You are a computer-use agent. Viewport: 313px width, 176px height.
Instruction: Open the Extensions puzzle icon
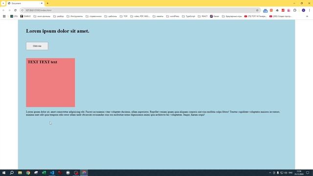[295, 10]
